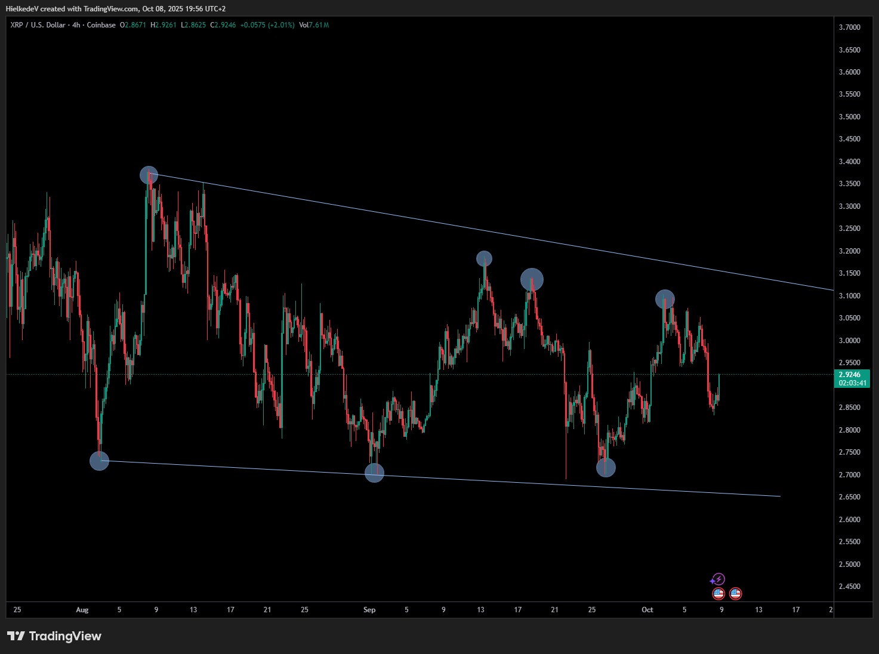
Task: Click the 3.0000 price level on the axis
Action: 849,341
